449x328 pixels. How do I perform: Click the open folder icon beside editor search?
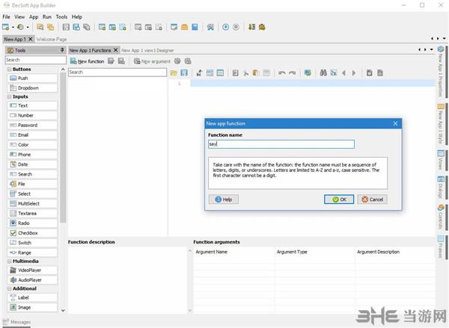tap(174, 72)
